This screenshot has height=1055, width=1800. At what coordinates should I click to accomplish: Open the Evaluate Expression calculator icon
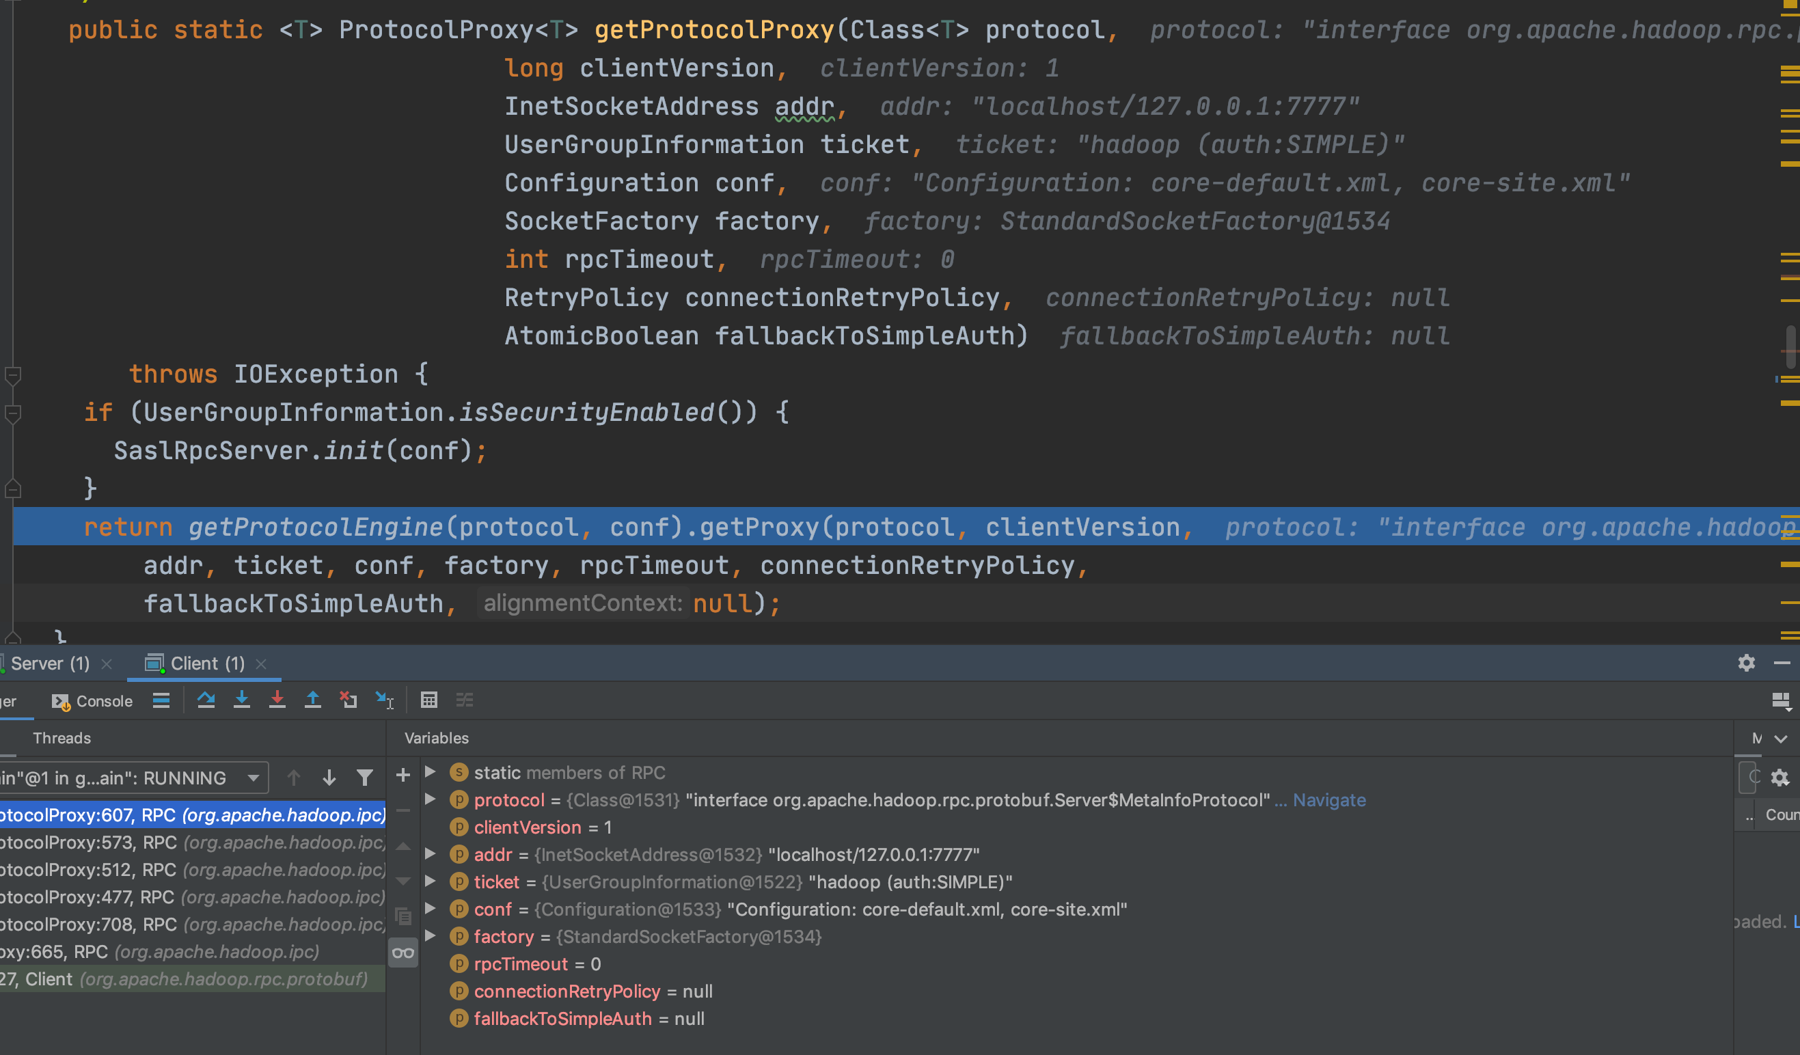pyautogui.click(x=428, y=700)
